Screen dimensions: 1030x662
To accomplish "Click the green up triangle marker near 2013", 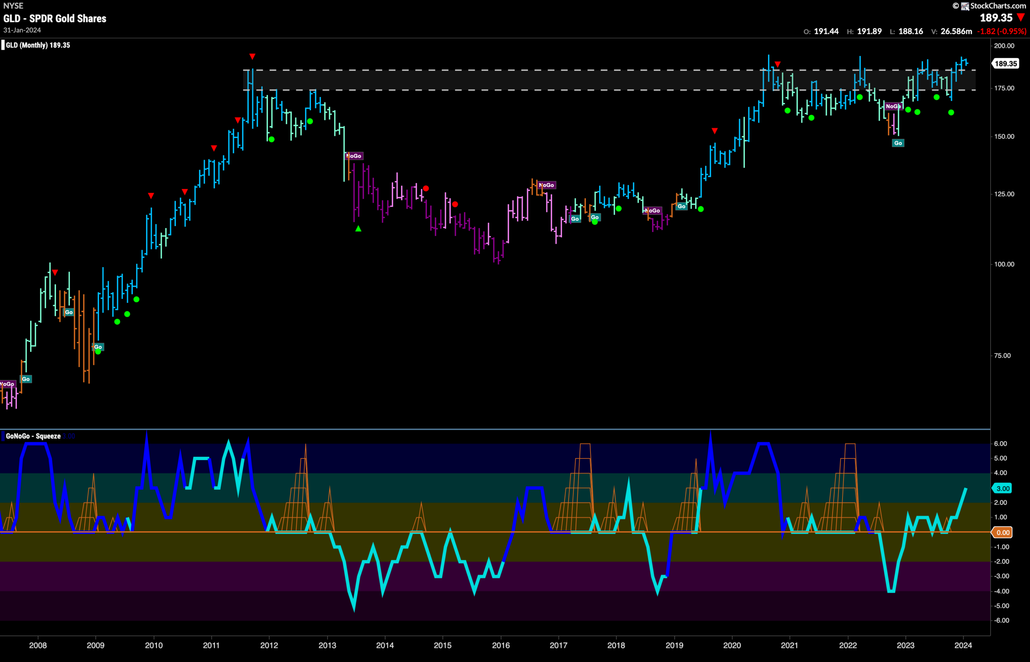I will [x=358, y=229].
